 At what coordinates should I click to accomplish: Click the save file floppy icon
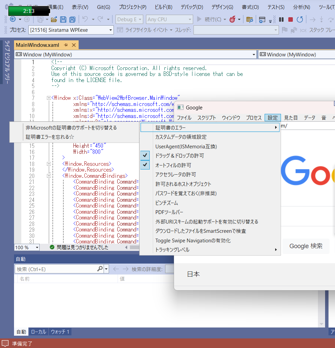coord(63,19)
